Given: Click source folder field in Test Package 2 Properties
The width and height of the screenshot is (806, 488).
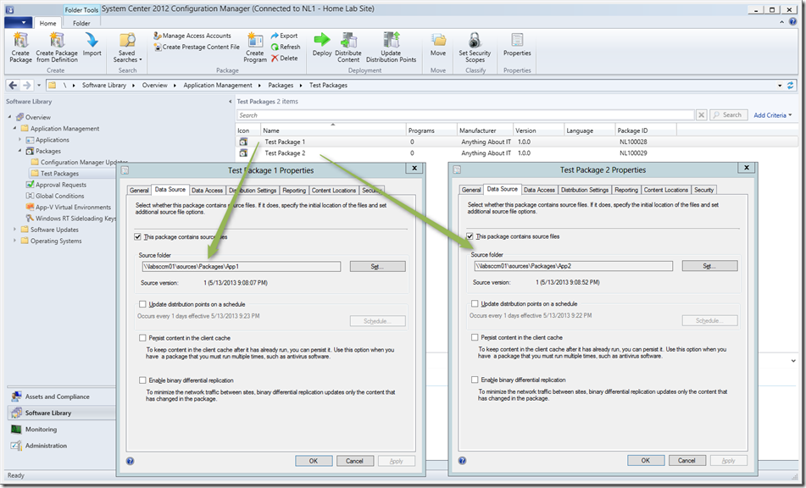Looking at the screenshot, I should (573, 266).
